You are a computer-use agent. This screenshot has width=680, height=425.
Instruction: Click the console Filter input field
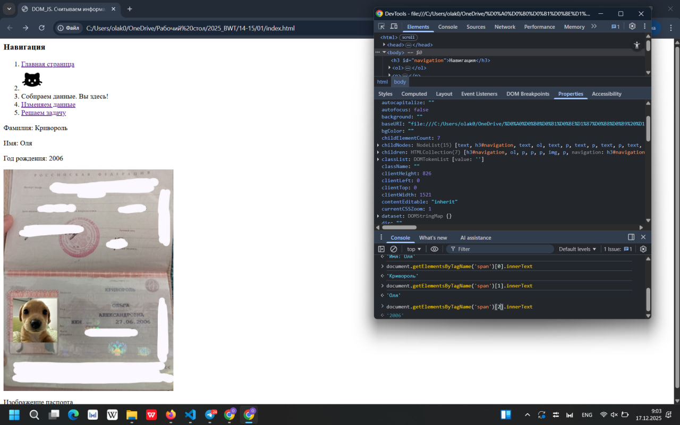(502, 249)
